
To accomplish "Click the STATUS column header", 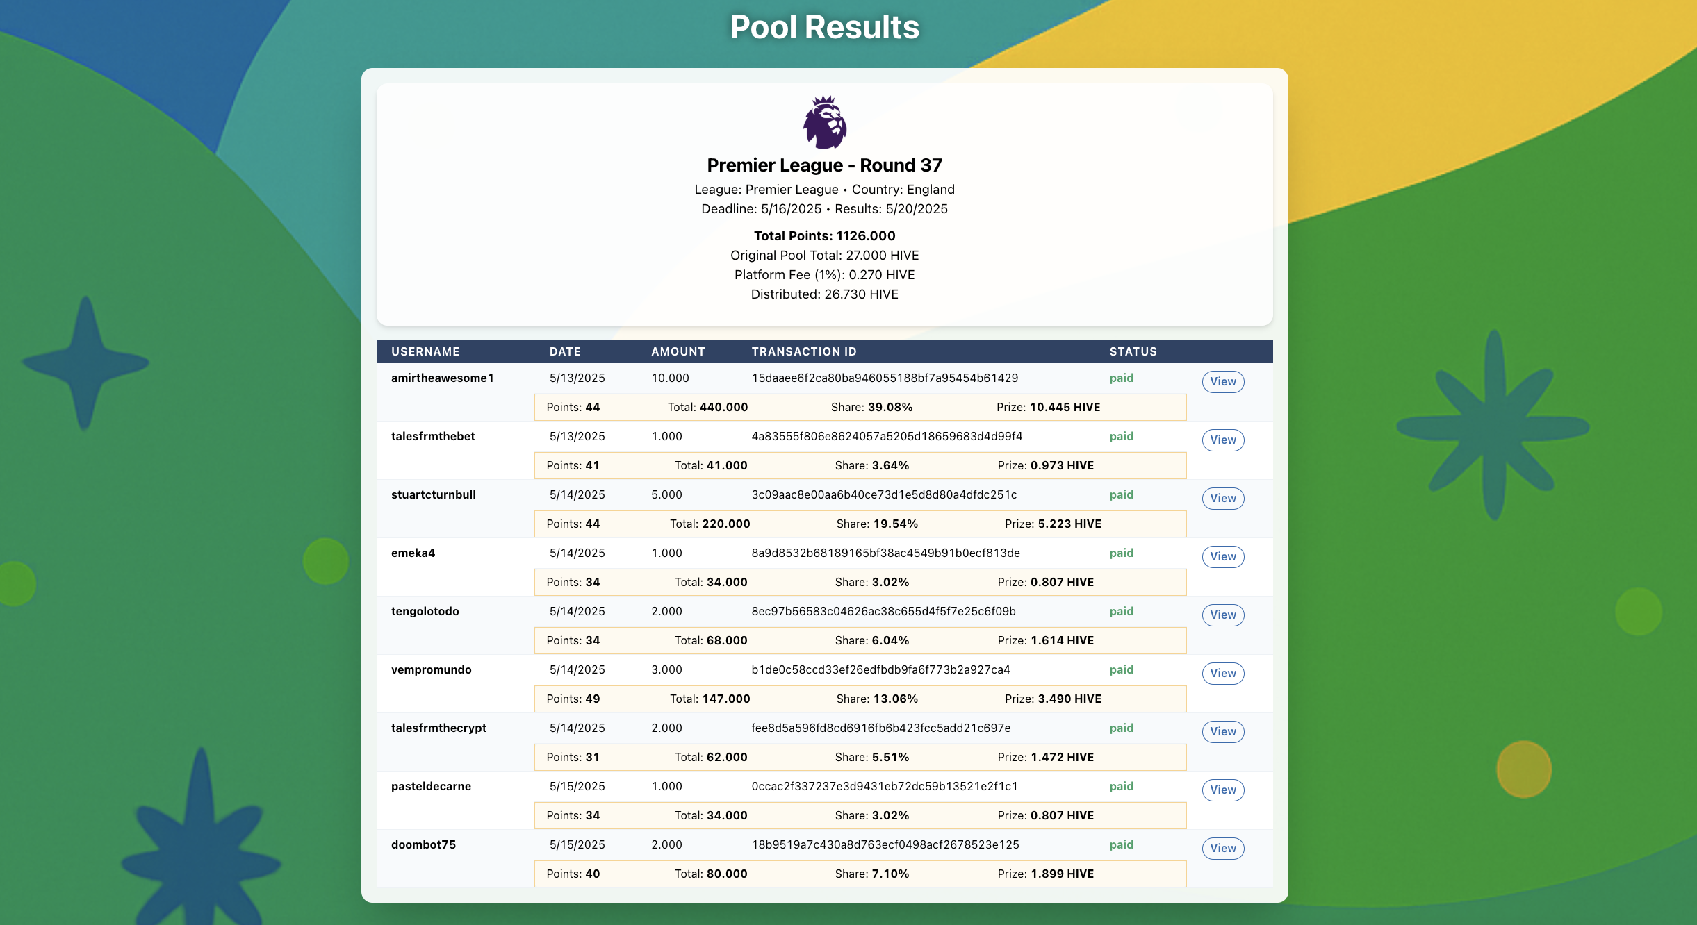I will [x=1133, y=351].
